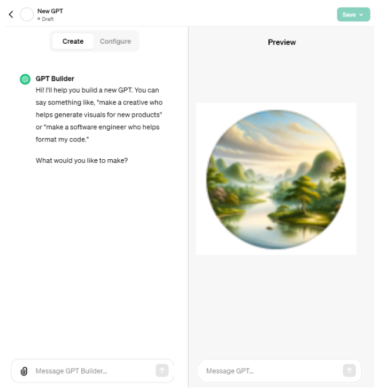The image size is (375, 390).
Task: Go back using the left arrow icon
Action: pos(11,15)
